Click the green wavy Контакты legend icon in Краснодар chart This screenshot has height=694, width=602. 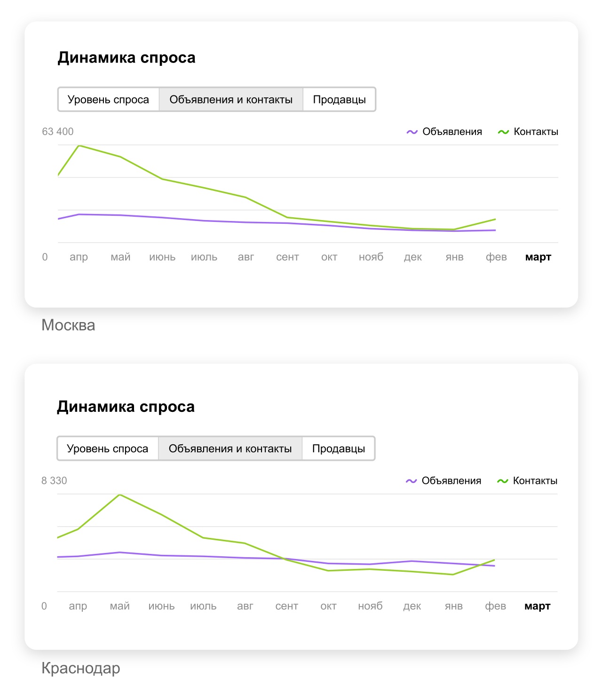click(503, 481)
